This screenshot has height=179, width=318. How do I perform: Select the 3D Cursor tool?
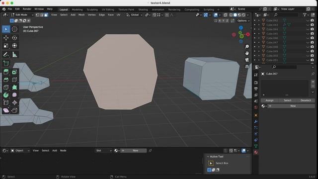pos(14,29)
